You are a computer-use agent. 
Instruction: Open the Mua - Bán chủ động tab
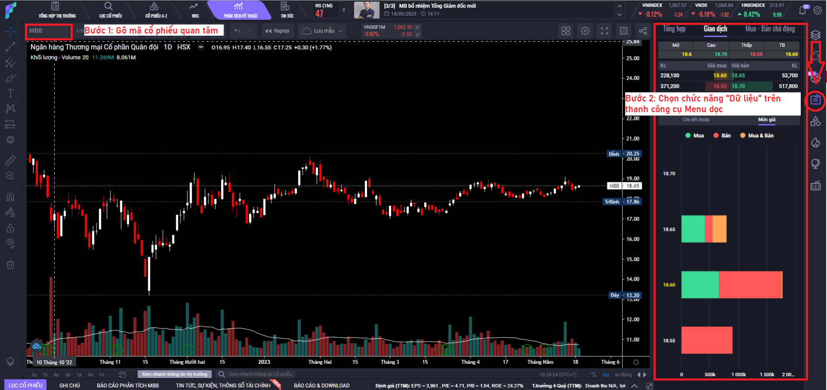coord(770,29)
